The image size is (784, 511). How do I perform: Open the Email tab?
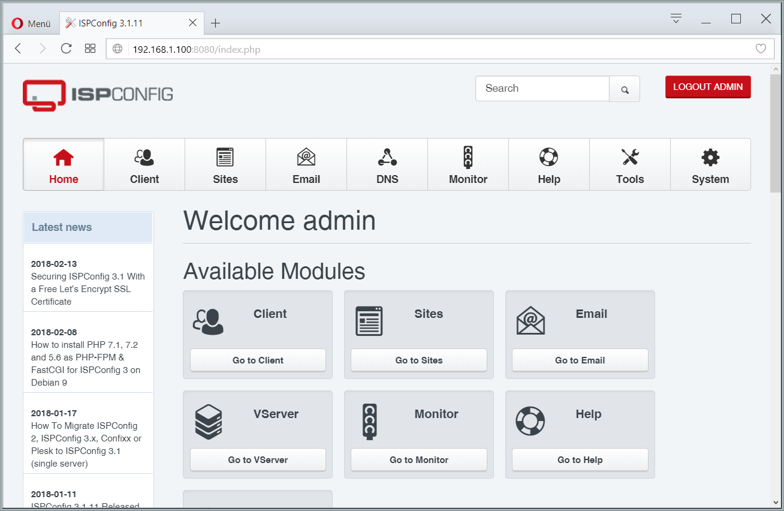(306, 164)
